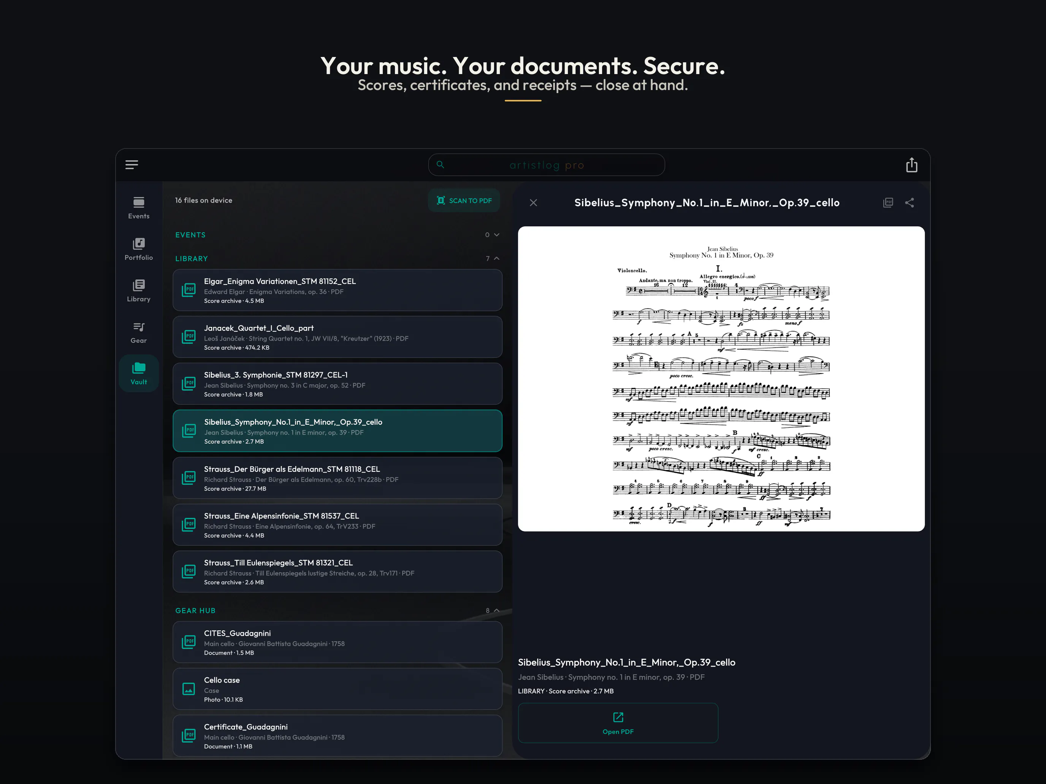Click photo icon of Cello case item
This screenshot has height=784, width=1046.
189,689
